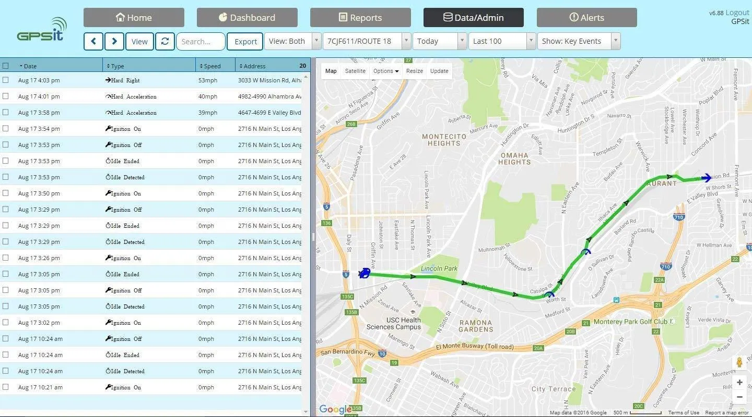
Task: Open the Reports tab
Action: point(360,17)
